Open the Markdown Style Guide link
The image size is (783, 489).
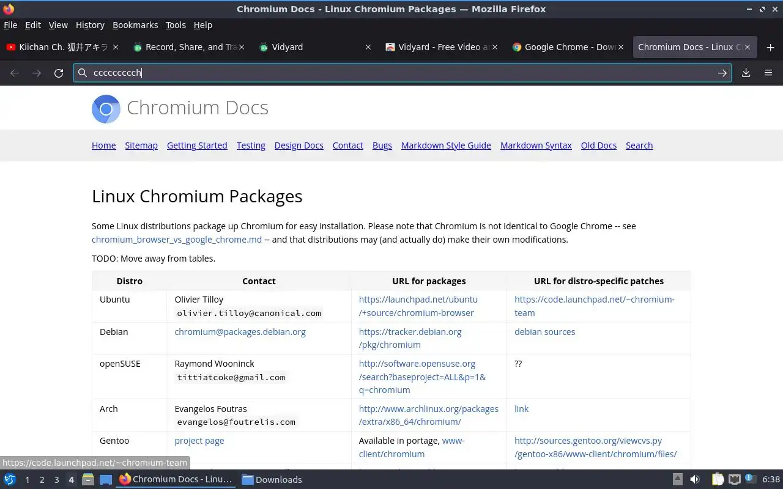tap(446, 145)
